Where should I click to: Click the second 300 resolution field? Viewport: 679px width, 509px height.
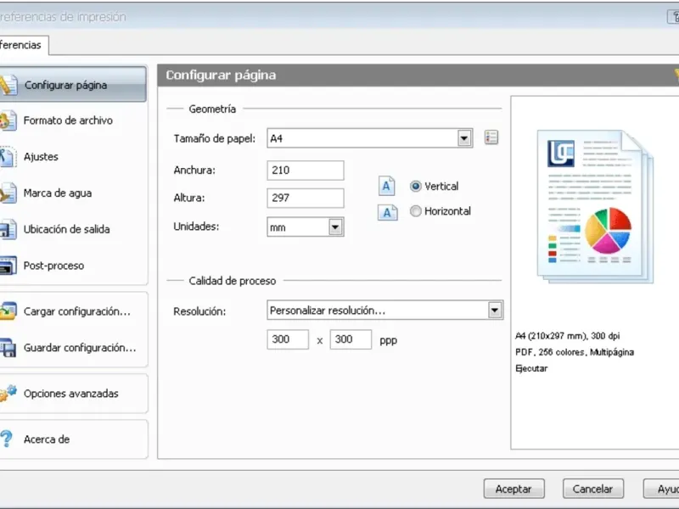351,339
